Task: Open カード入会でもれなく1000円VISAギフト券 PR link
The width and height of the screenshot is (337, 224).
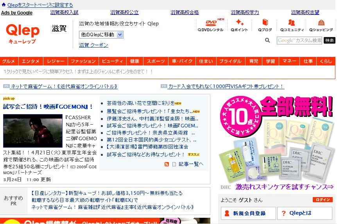Action: (x=226, y=86)
